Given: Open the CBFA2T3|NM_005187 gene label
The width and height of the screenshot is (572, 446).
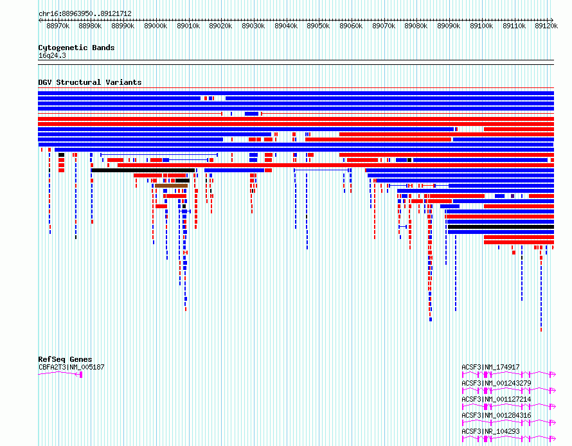Looking at the screenshot, I should point(71,367).
